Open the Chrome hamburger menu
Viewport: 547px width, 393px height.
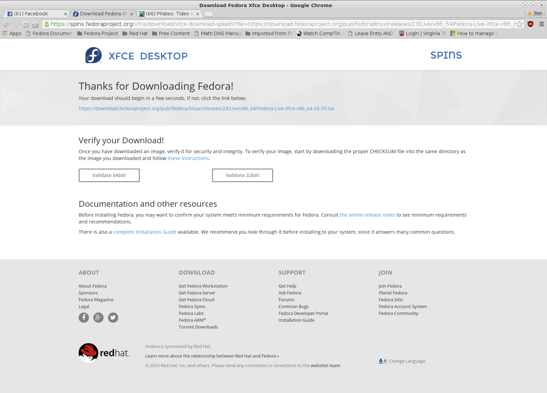[542, 24]
